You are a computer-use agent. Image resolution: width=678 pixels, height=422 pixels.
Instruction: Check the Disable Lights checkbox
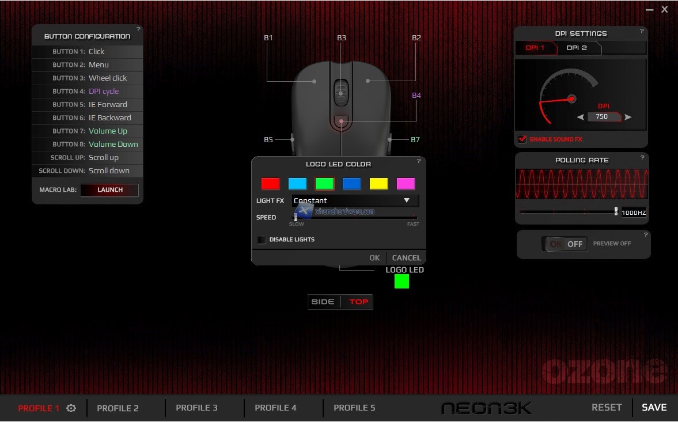262,239
